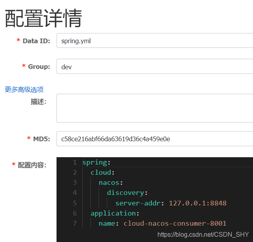Click the 'discovery:' line in the editor

[127, 193]
